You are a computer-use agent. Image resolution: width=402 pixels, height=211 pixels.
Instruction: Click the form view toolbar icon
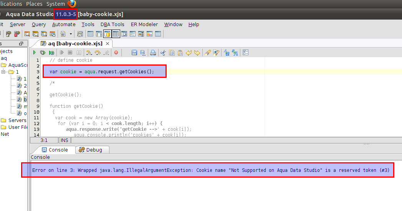(x=132, y=34)
